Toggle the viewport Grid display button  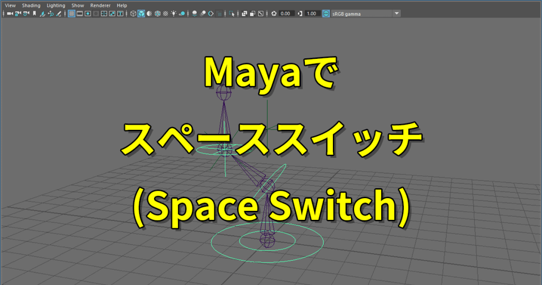point(71,13)
